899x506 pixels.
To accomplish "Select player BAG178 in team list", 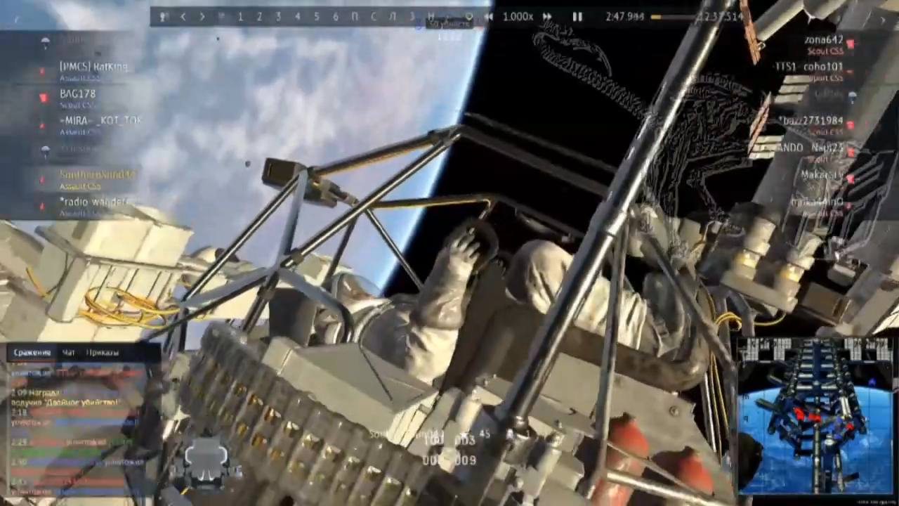I will click(x=77, y=93).
